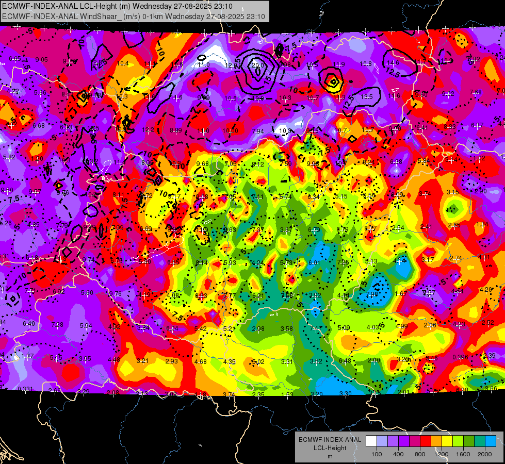Click the '4.03' grid value
Screen dimensions: 505x464
[x=372, y=327]
